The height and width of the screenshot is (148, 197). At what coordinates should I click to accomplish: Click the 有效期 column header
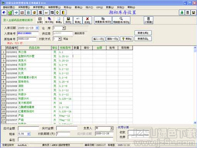[125, 48]
